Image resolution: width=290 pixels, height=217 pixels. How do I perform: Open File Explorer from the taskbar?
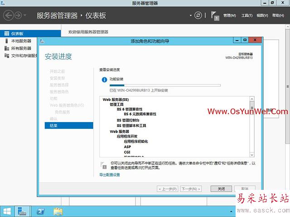[x=58, y=212]
